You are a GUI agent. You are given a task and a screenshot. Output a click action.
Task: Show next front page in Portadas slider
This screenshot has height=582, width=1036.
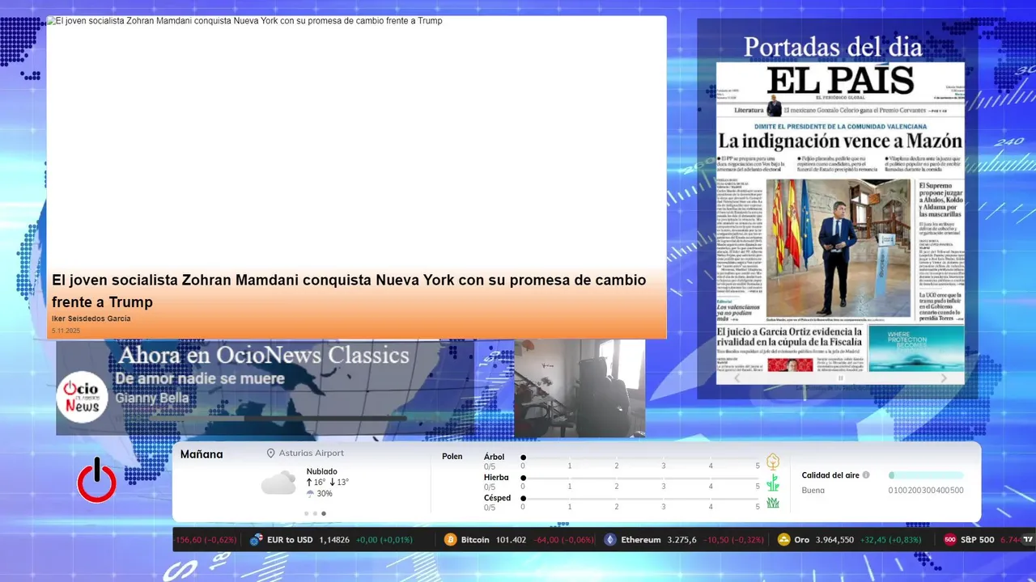944,377
